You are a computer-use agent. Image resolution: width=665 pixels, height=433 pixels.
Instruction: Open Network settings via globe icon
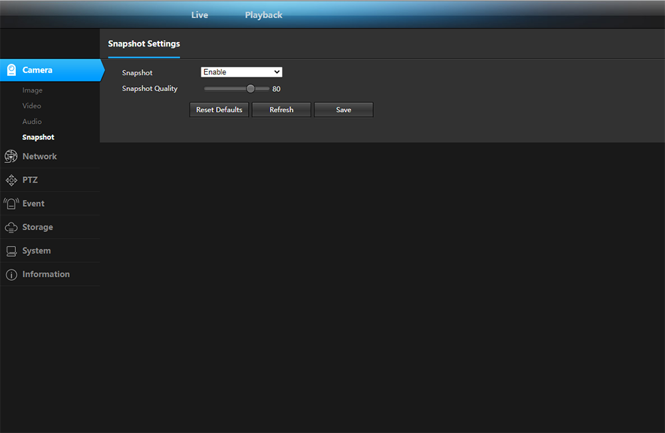tap(11, 156)
